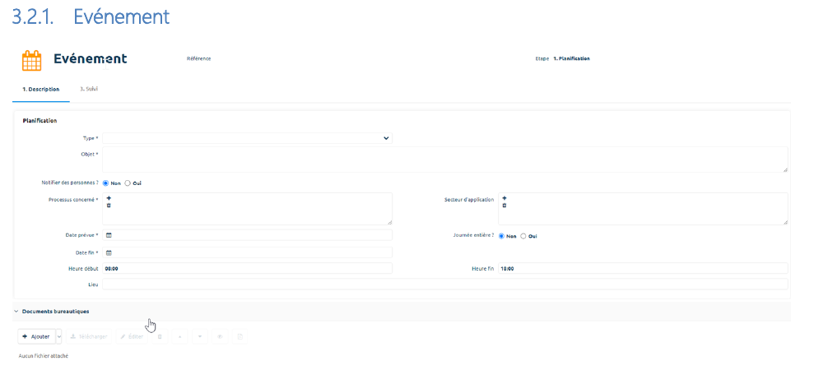Viewport: 814px width, 370px height.
Task: Click the Heure début time field
Action: coord(247,268)
